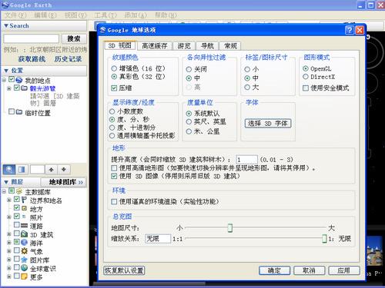The image size is (385, 288).
Task: Set label/icon size to 大
Action: (247, 87)
